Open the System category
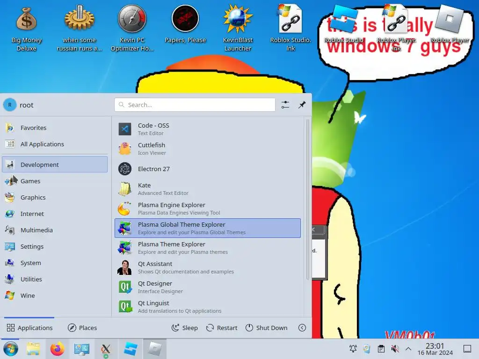 coord(55,263)
